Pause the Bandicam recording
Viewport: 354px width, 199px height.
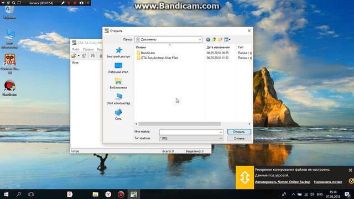pos(69,3)
